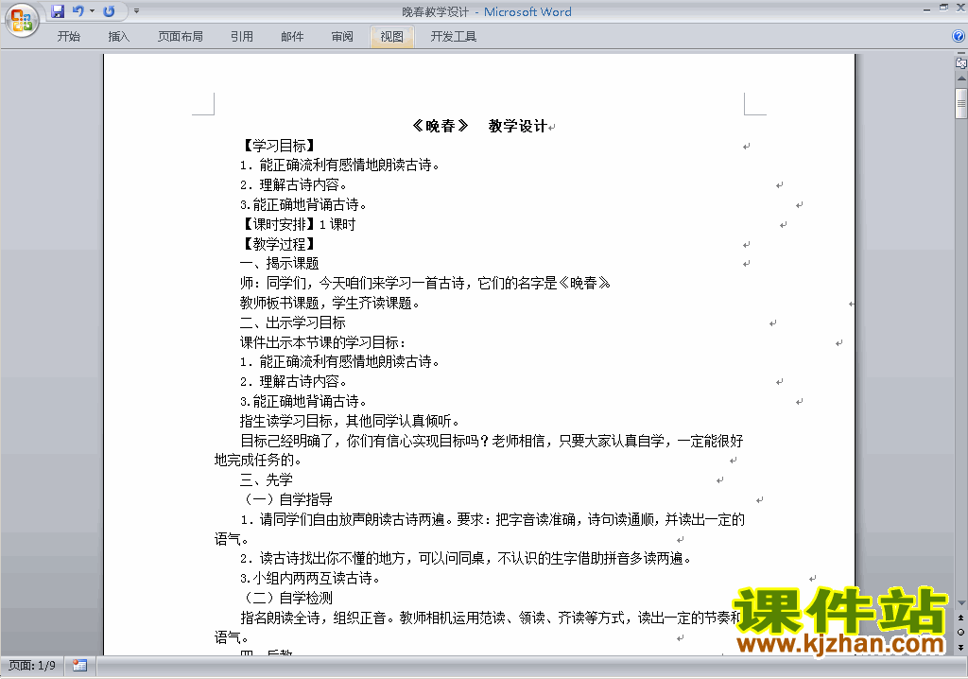Open the 插入 ribbon tab
The width and height of the screenshot is (968, 679).
tap(118, 37)
